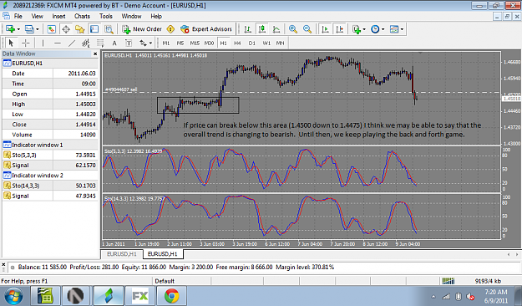This screenshot has width=522, height=306.
Task: Set timeframe to D1
Action: 252,43
